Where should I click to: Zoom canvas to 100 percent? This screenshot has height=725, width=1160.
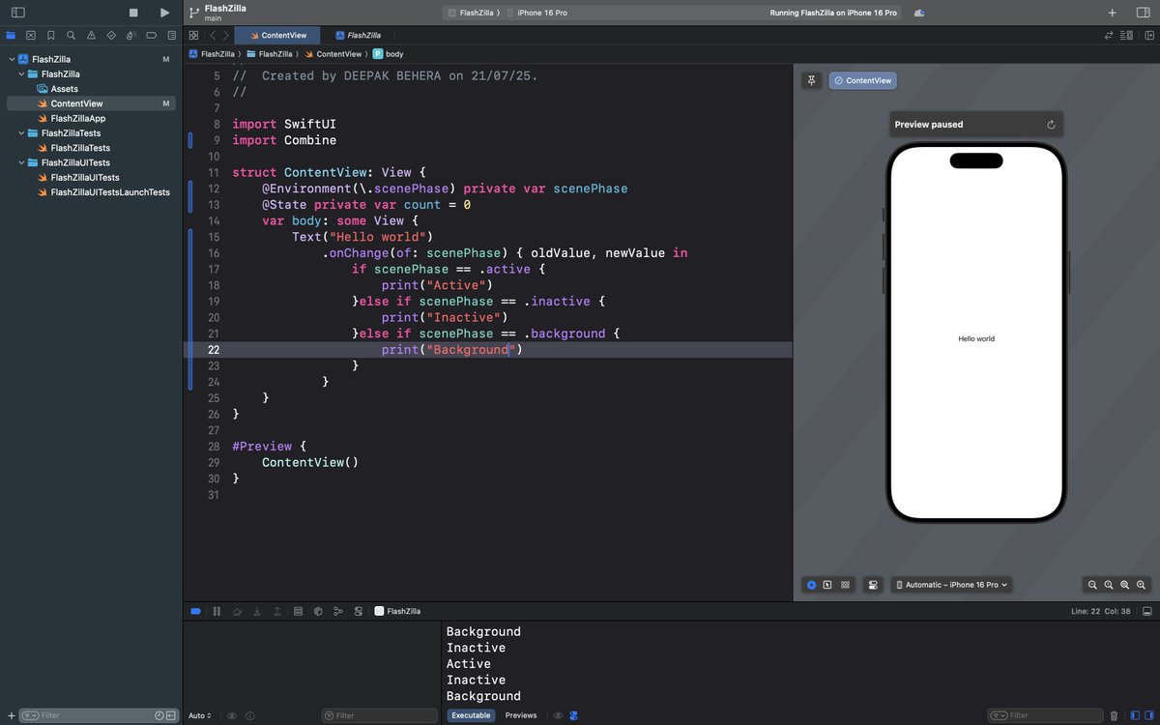click(1109, 585)
